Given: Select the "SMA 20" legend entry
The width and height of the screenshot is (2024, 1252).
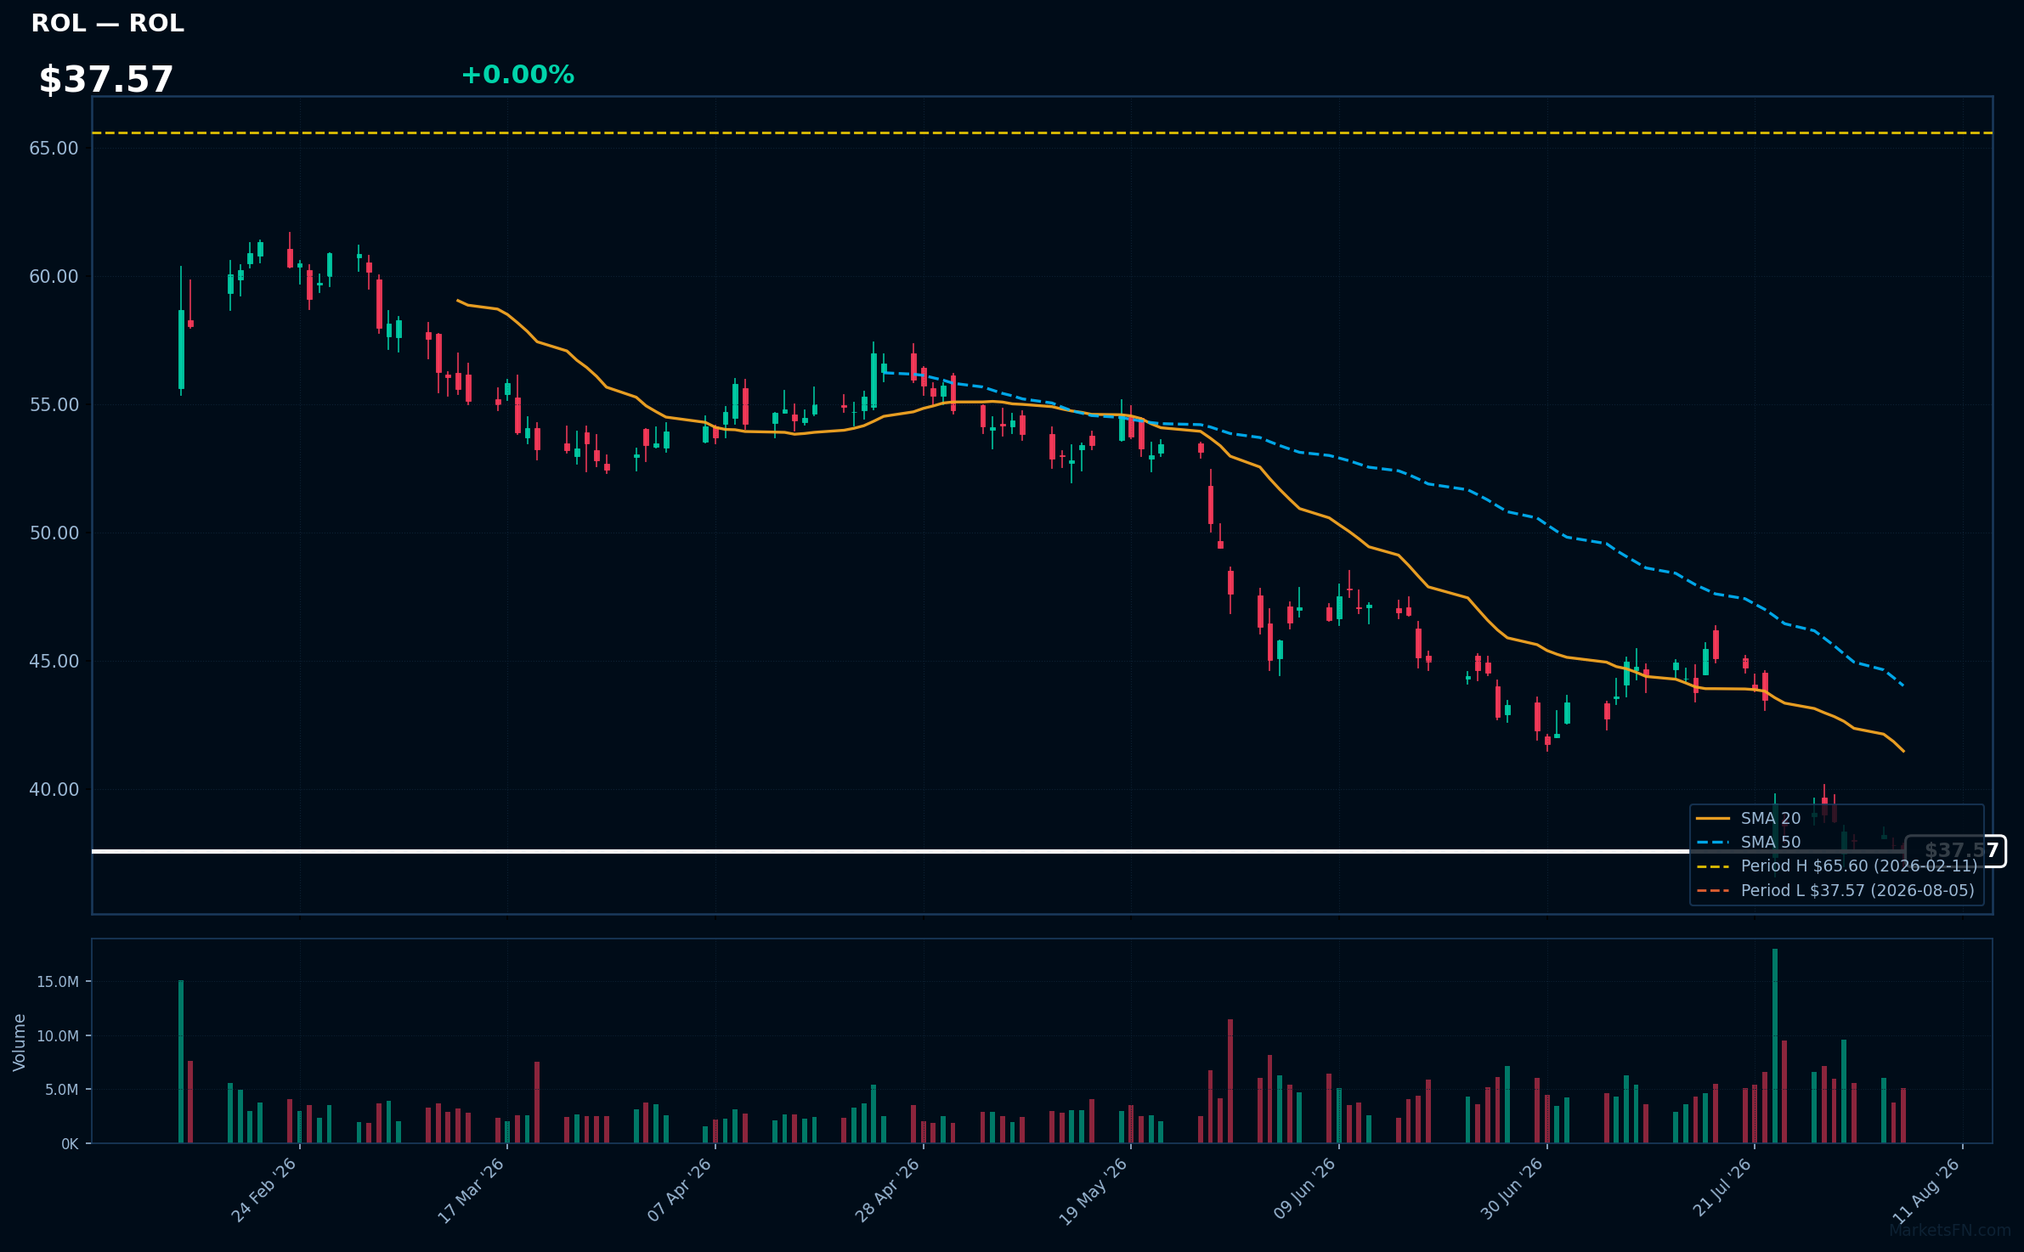Looking at the screenshot, I should coord(1750,819).
